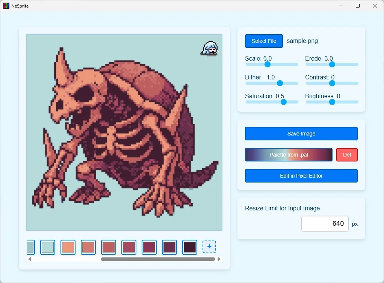Image resolution: width=384 pixels, height=283 pixels.
Task: Select the partially hidden teal swatch at palette start
Action: coord(30,247)
